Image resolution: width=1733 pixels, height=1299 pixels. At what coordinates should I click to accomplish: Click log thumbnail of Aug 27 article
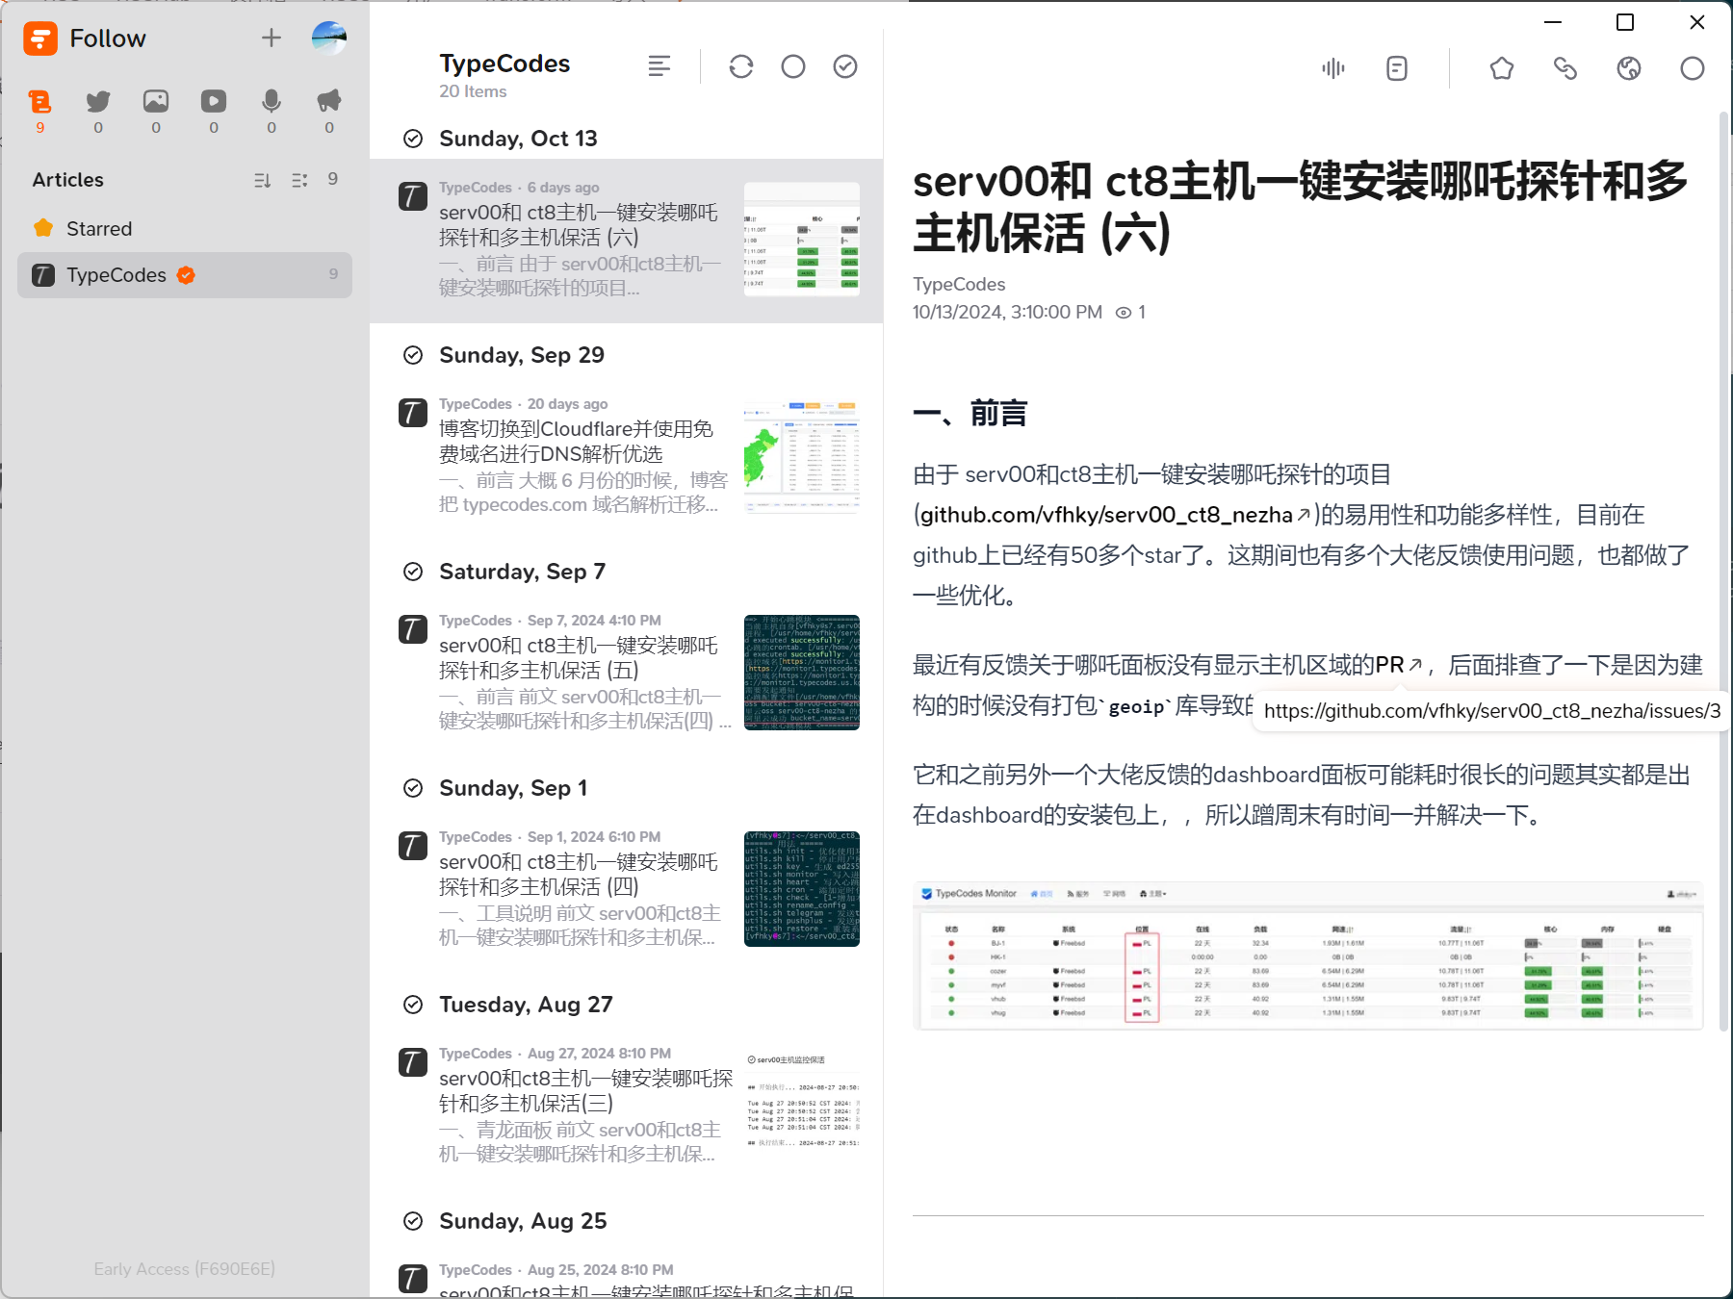pos(802,1106)
